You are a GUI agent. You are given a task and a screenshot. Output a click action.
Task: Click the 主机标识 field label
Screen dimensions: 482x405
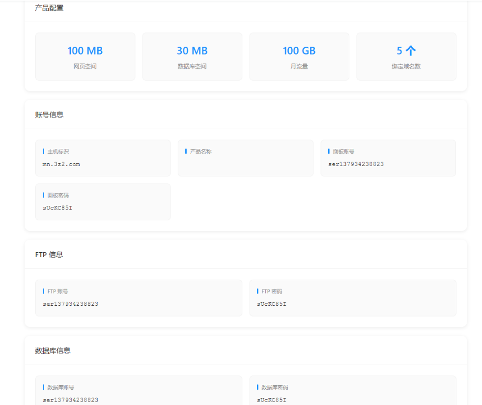[x=58, y=151]
